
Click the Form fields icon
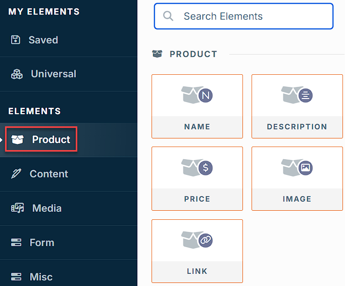pyautogui.click(x=16, y=243)
